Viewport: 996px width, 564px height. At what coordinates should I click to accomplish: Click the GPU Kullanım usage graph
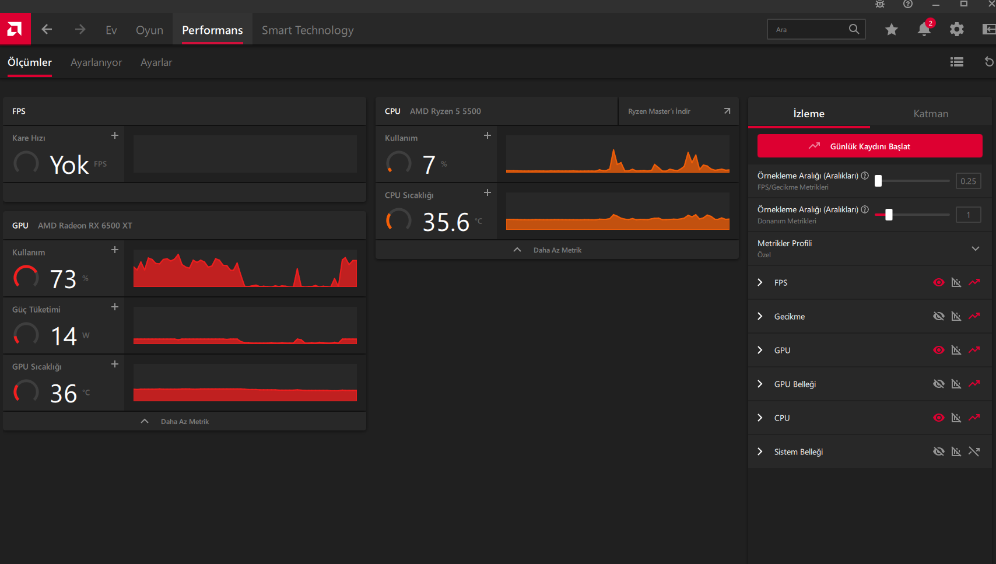tap(245, 268)
